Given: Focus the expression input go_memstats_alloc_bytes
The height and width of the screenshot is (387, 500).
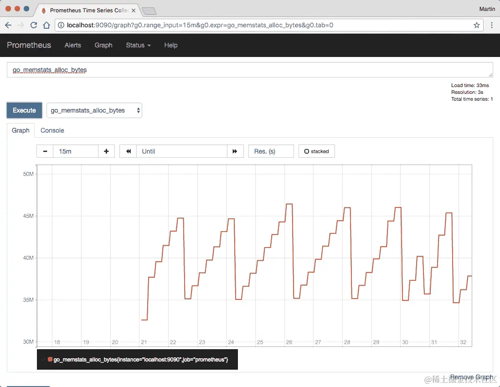Looking at the screenshot, I should [250, 70].
